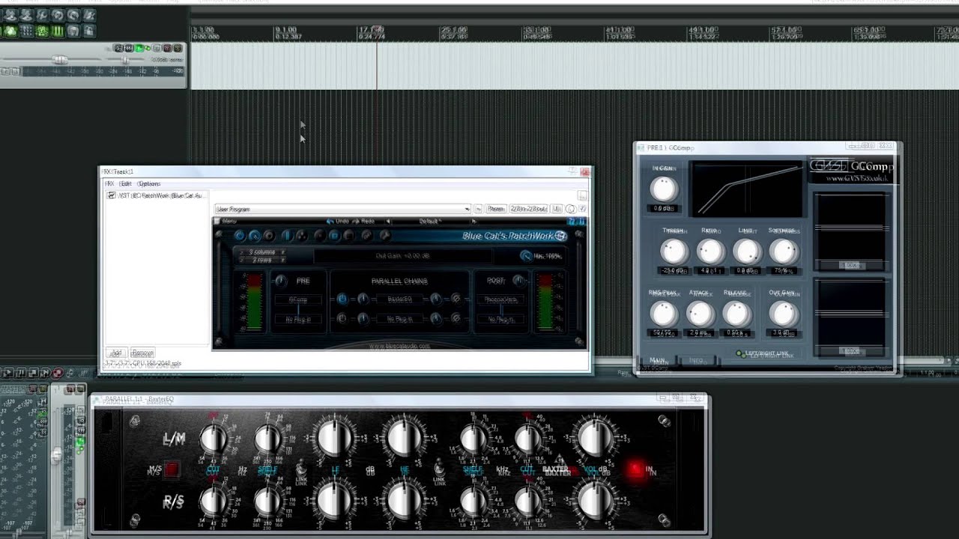Click the In Gain knob in GComp

pyautogui.click(x=664, y=189)
